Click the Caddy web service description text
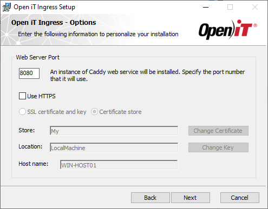The image size is (268, 209). (x=147, y=75)
